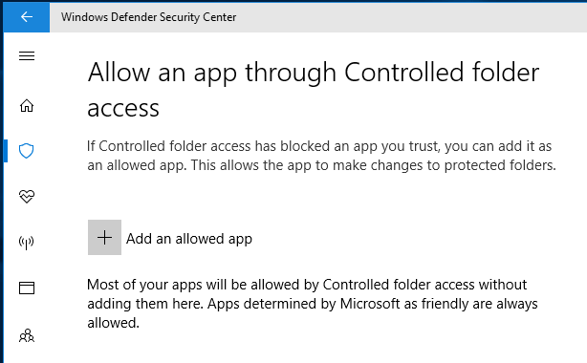Screen dimensions: 587x363
Task: Go back using the title bar arrow
Action: point(27,17)
